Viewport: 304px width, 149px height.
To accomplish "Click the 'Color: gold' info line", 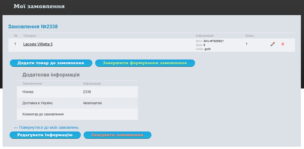I will (x=203, y=49).
